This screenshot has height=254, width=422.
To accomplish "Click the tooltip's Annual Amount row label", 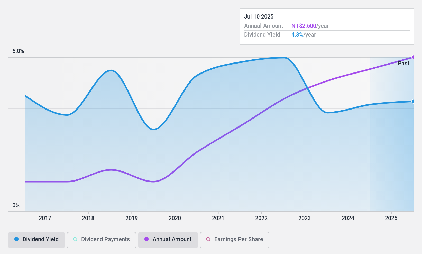I will tap(263, 26).
